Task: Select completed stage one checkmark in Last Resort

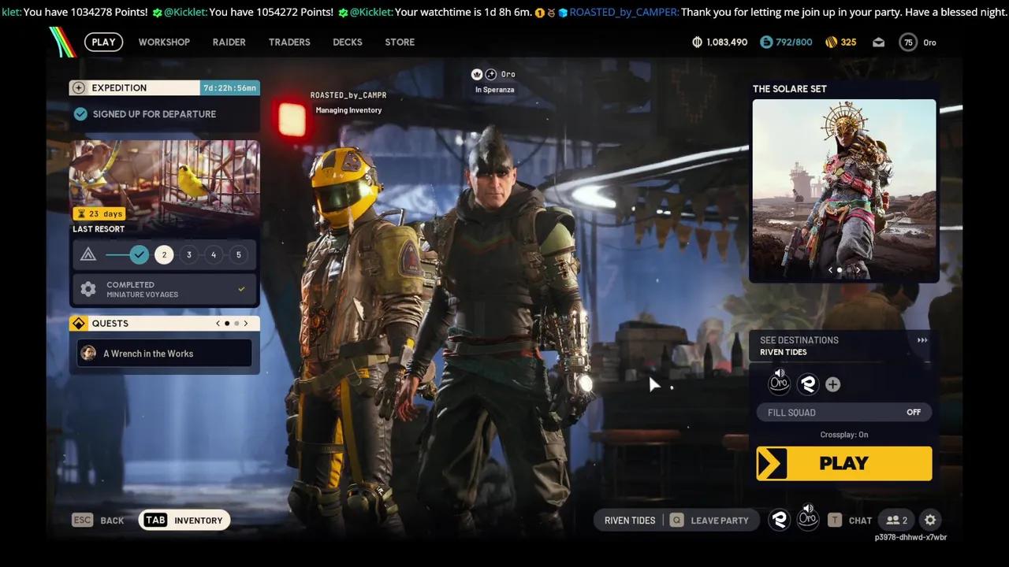Action: pos(140,254)
